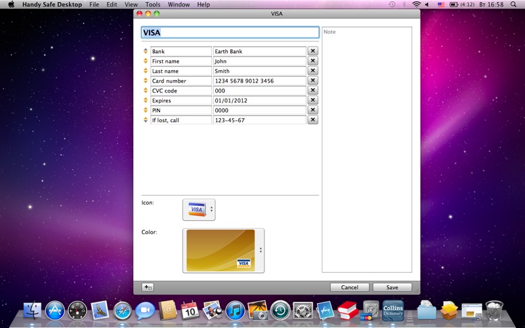Viewport: 525px width, 328px height.
Task: Reorder the Card number row arrows
Action: point(146,80)
